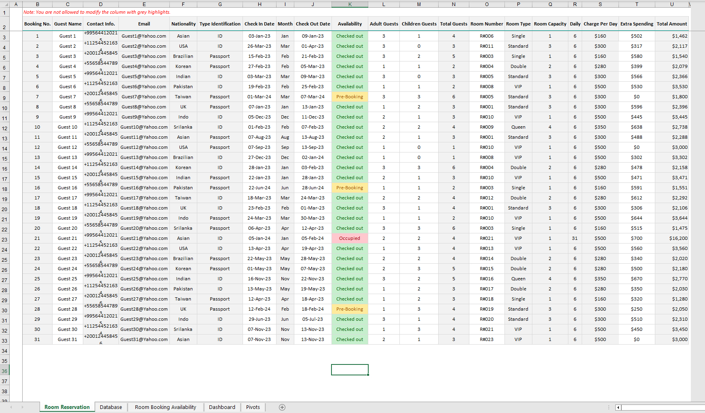
Task: Select the Occupied availability cell
Action: pos(350,238)
